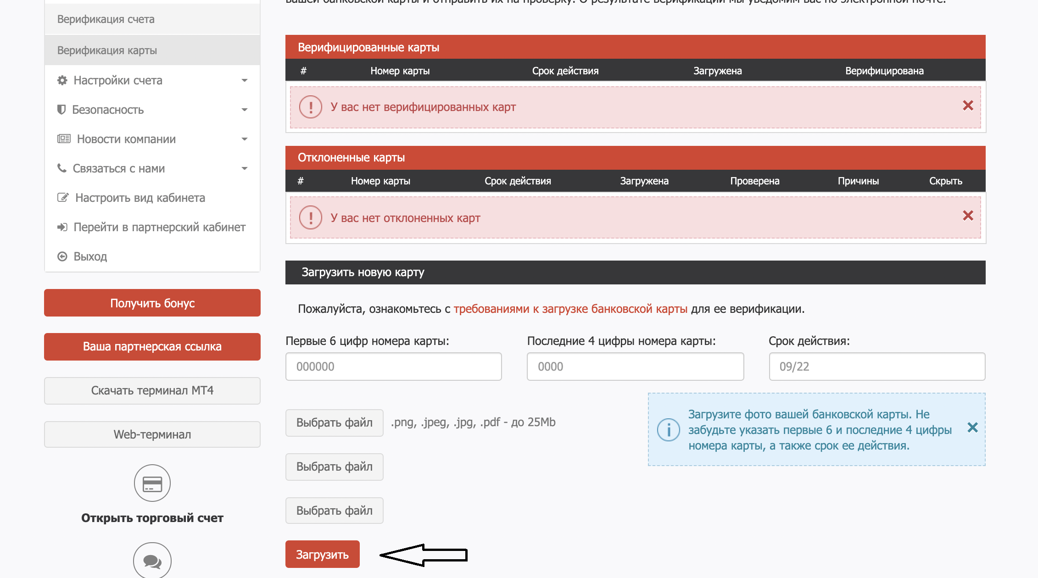Open the требованиями к загрузке банковской карты link
The height and width of the screenshot is (578, 1038).
[x=570, y=309]
